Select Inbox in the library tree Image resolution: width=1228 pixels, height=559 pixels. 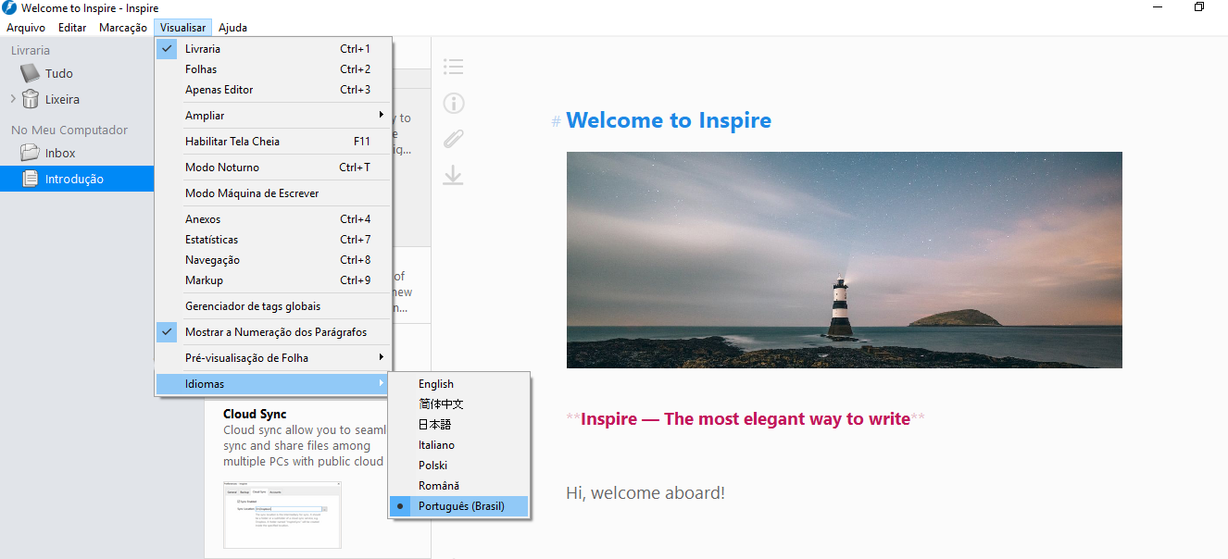77,153
